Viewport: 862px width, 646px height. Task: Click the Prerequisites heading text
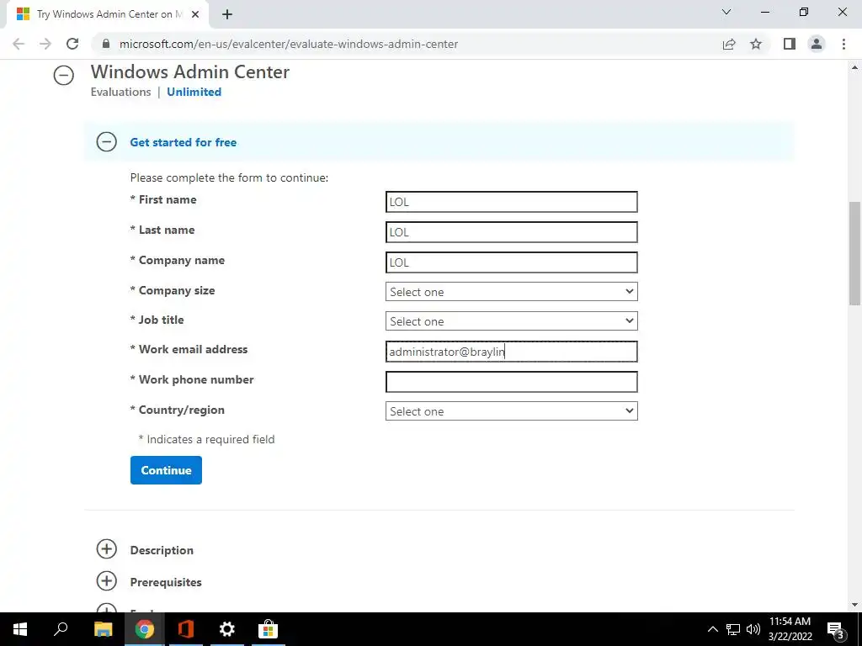tap(166, 582)
